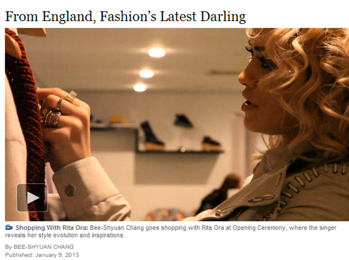Click the "Published: January 9, 2013" date
Viewport: 349px width, 260px height.
click(42, 255)
